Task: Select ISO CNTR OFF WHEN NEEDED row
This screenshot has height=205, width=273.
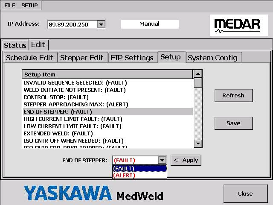Action: point(108,141)
